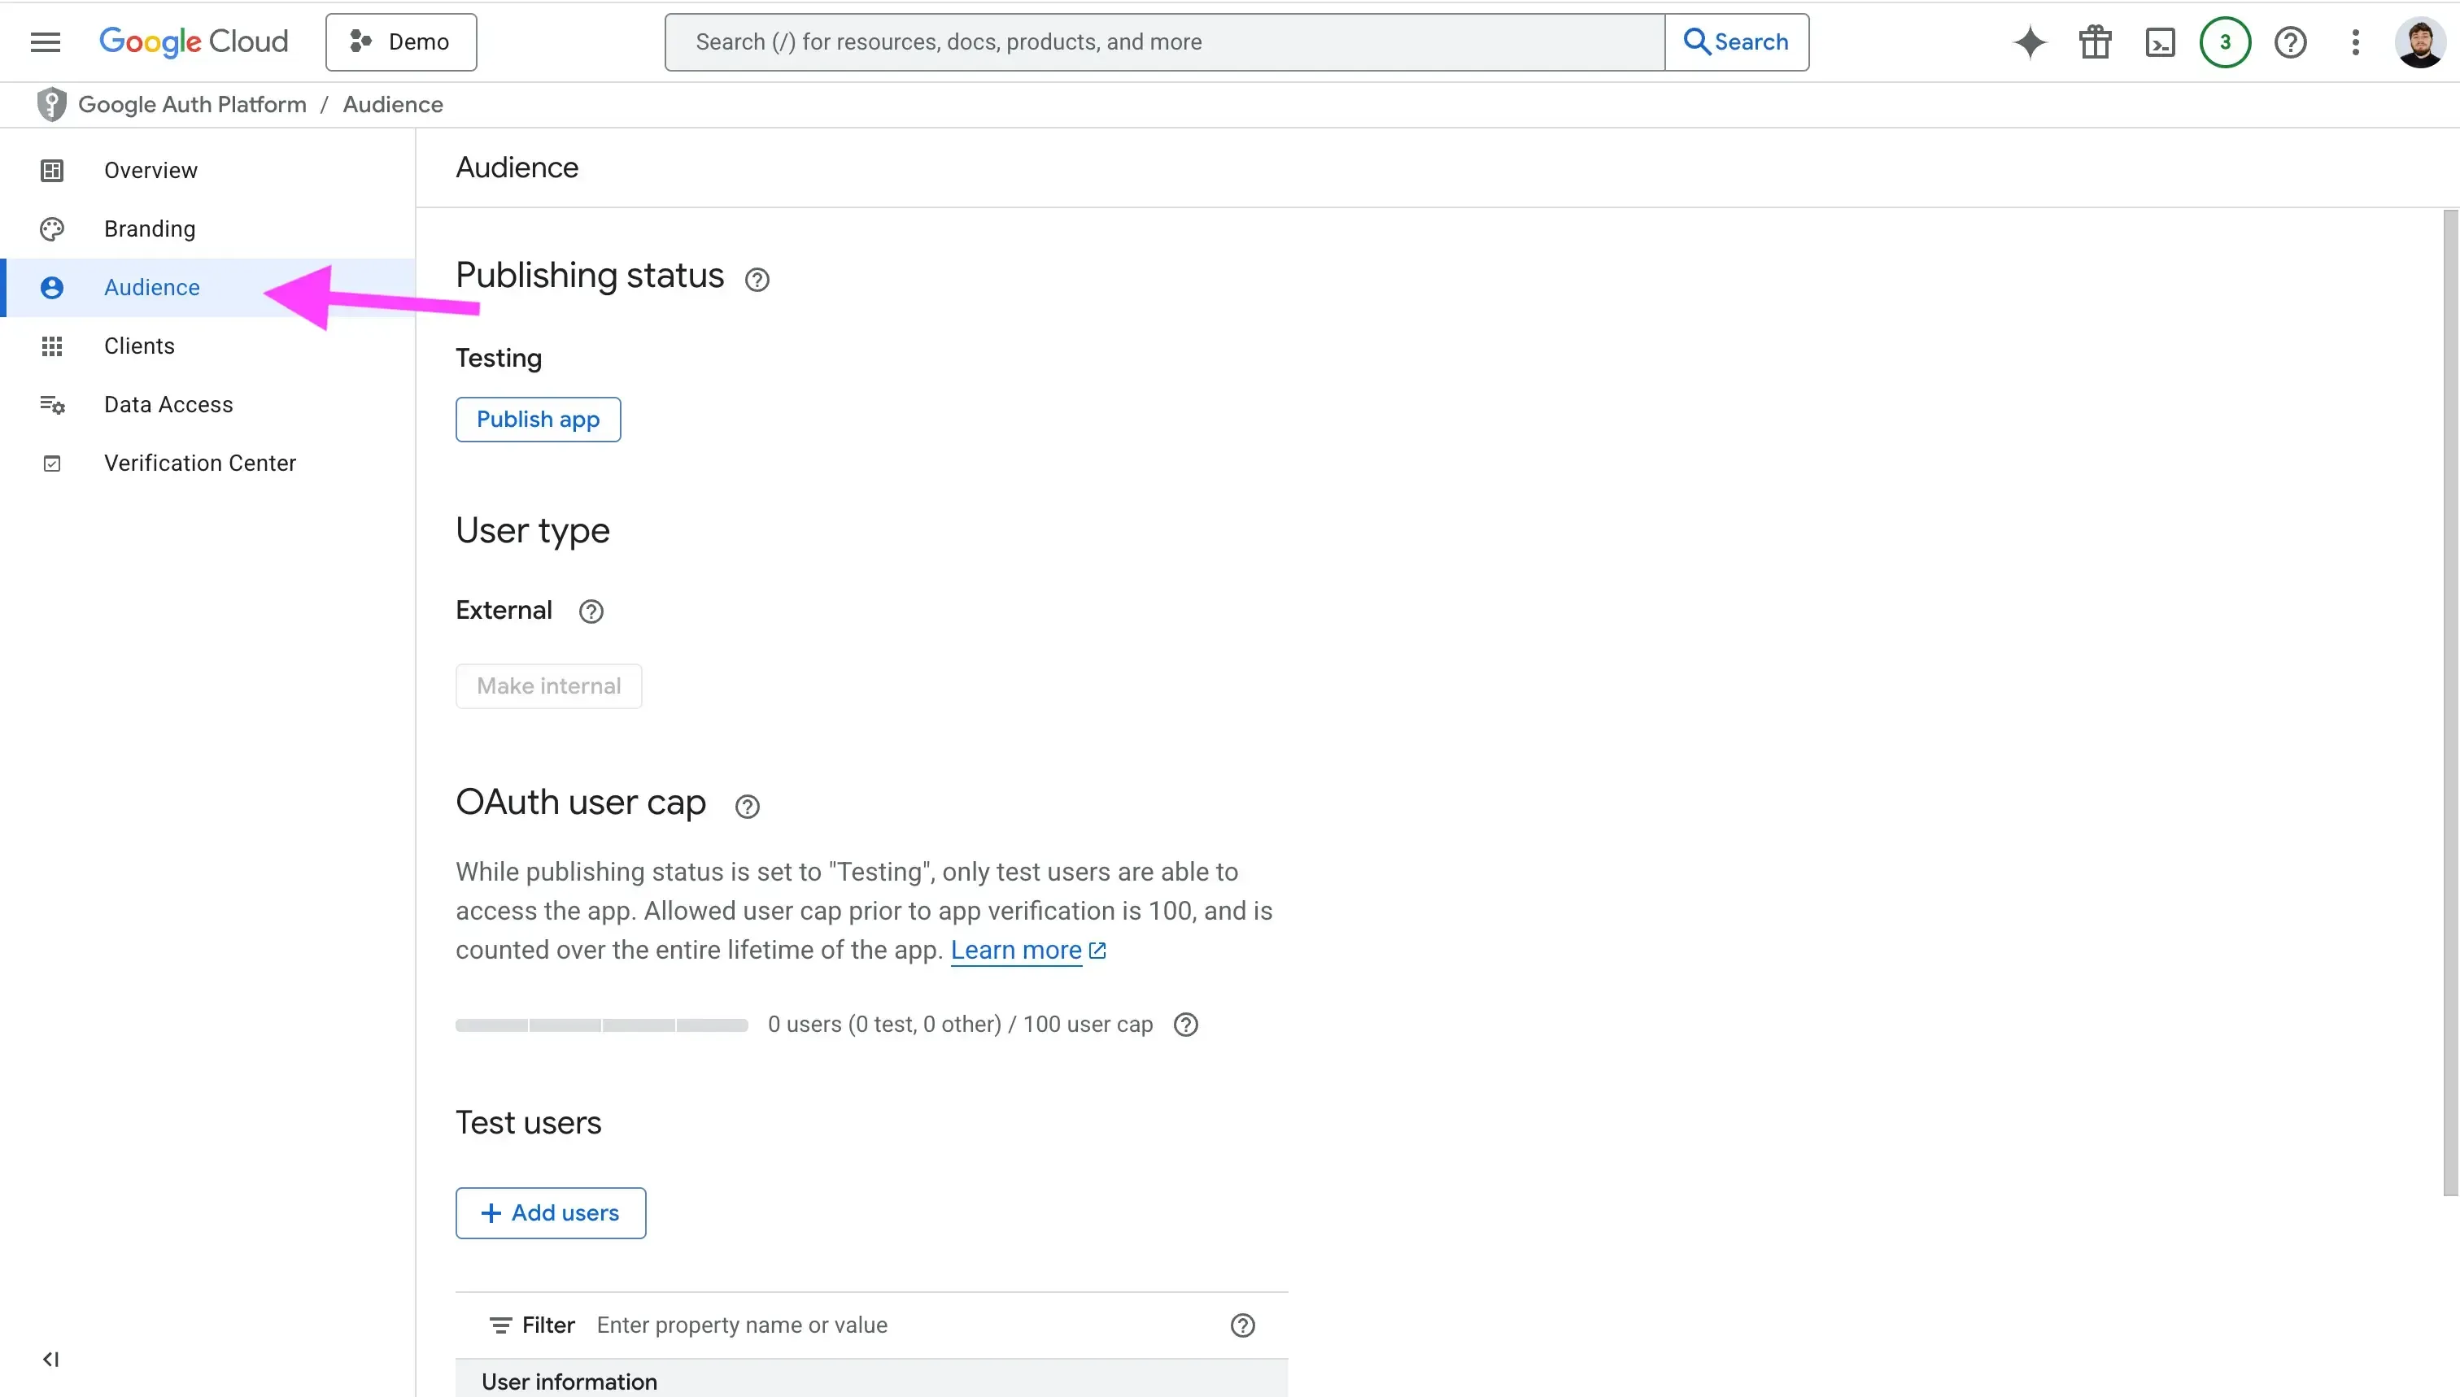Image resolution: width=2460 pixels, height=1397 pixels.
Task: Open the Learn more link
Action: [x=1019, y=949]
